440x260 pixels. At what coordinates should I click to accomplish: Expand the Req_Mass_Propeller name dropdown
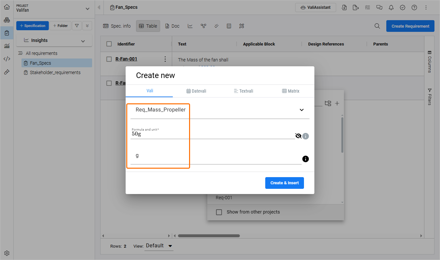point(301,110)
